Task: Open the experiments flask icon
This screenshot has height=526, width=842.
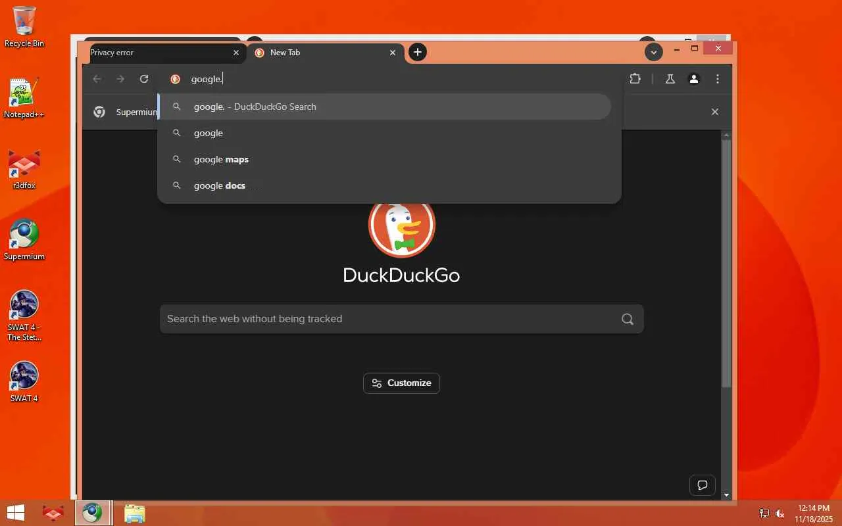Action: coord(670,79)
